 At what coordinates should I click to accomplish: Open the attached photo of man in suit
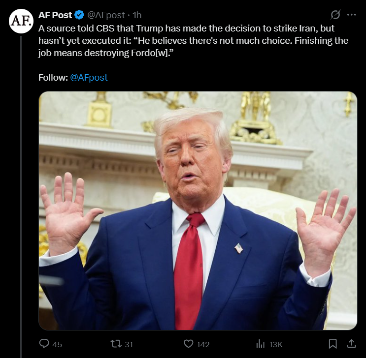click(x=198, y=210)
